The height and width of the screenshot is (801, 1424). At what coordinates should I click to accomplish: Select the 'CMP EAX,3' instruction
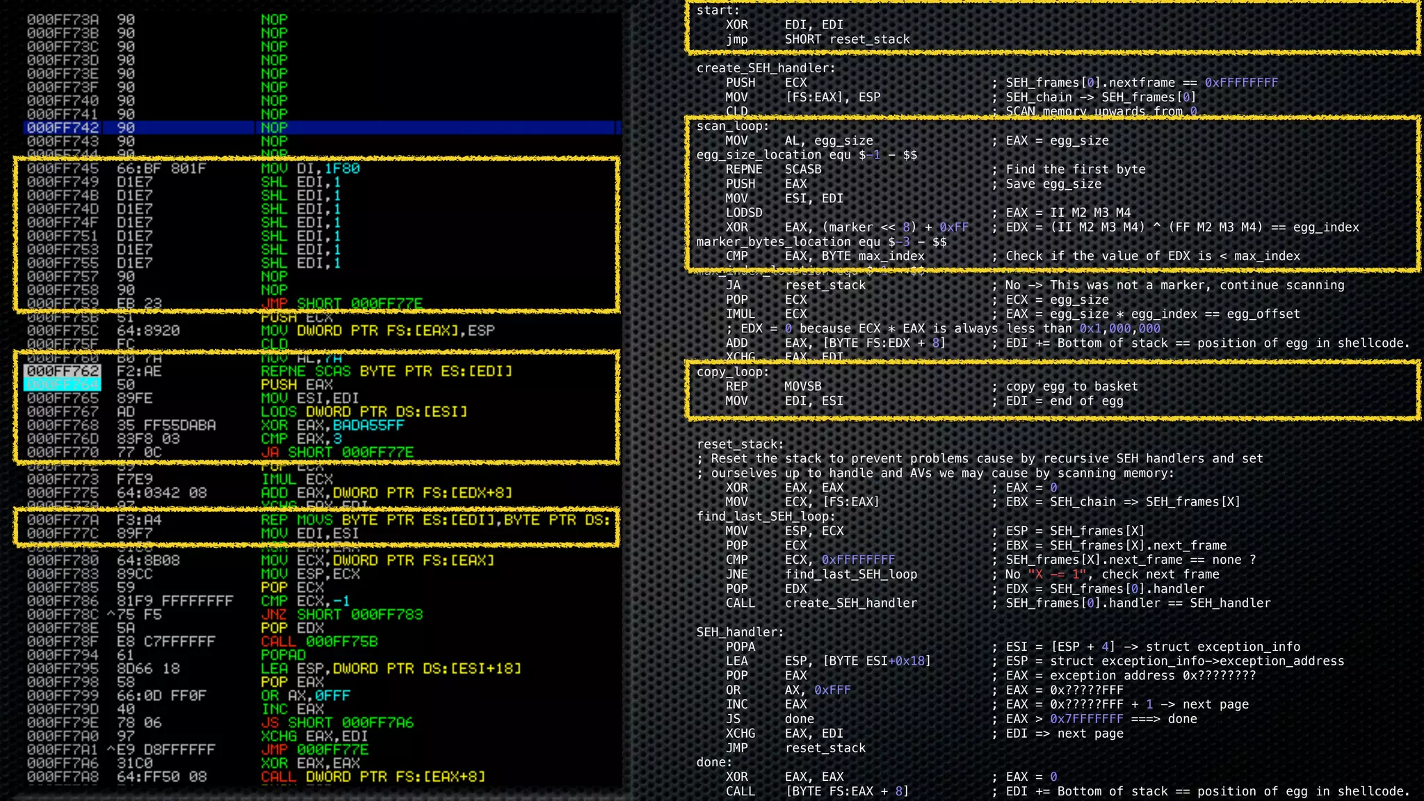coord(302,439)
